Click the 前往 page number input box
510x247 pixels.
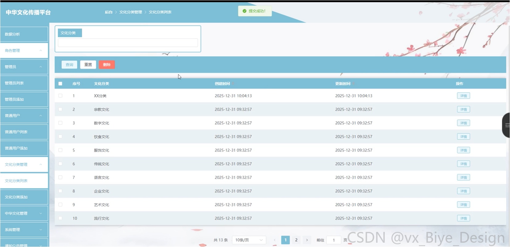click(334, 240)
